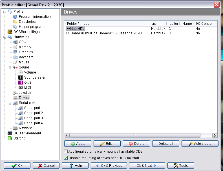The width and height of the screenshot is (223, 171).
Task: Open the Joystick settings icon
Action: (15, 93)
